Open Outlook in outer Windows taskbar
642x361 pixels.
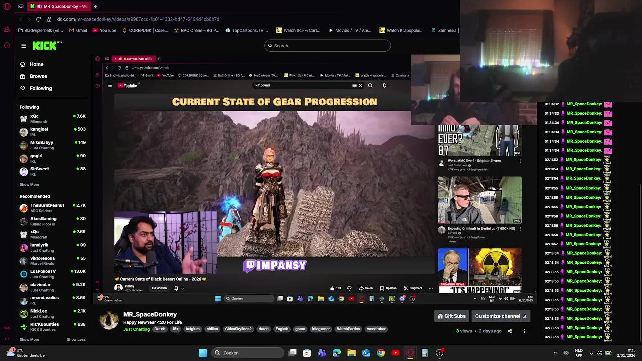[366, 353]
